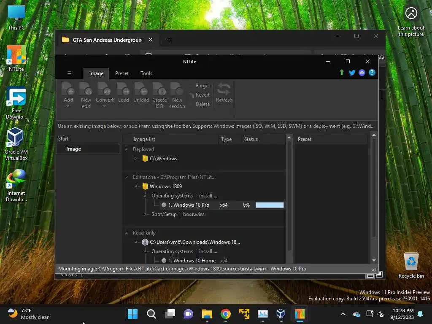The image size is (432, 324).
Task: Select Image in the Start sidebar
Action: tap(88, 149)
